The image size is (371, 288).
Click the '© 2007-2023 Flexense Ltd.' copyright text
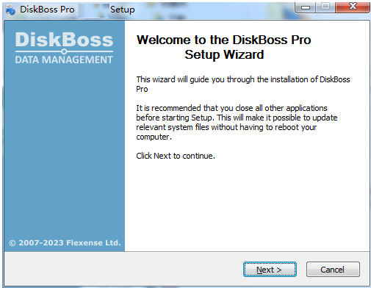point(65,242)
